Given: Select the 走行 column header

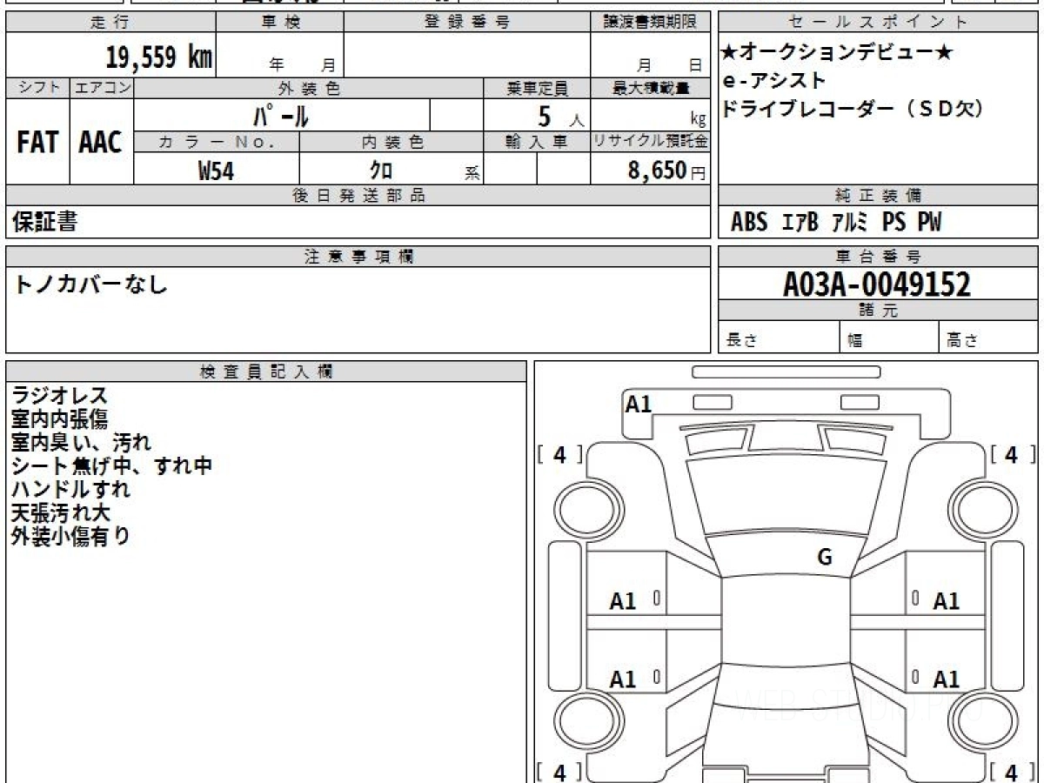Looking at the screenshot, I should [110, 23].
